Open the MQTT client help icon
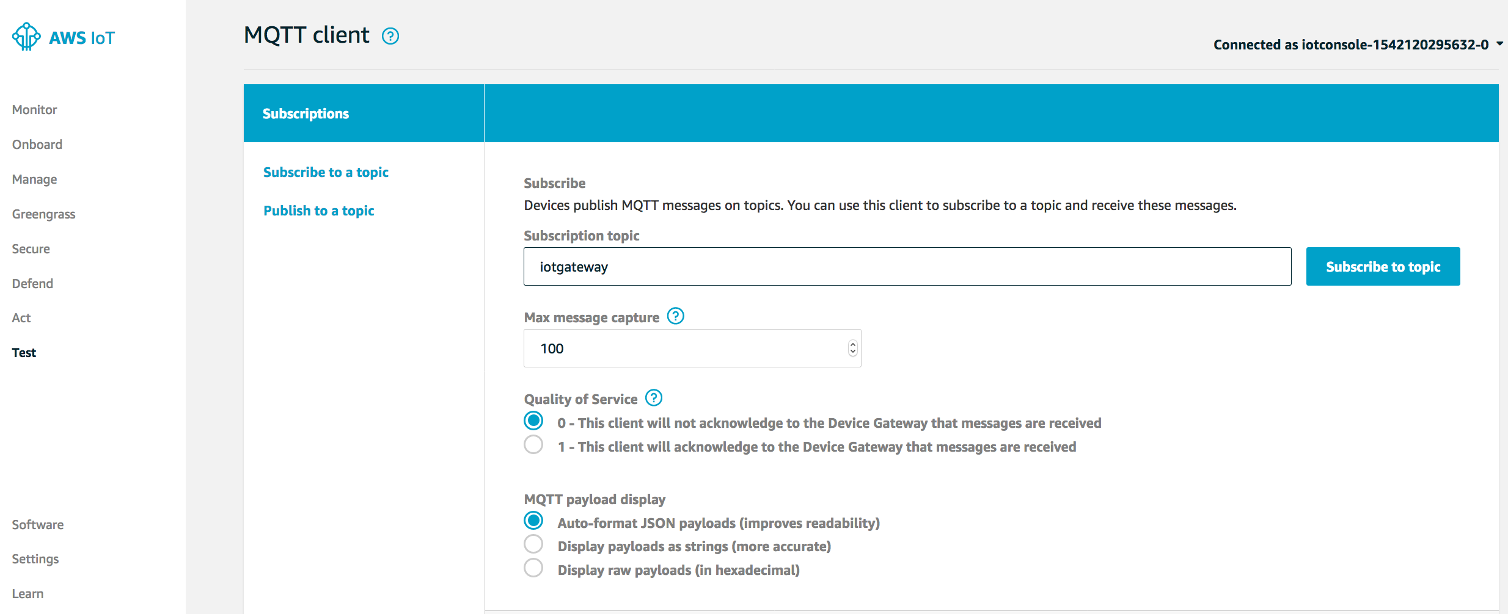 (390, 37)
